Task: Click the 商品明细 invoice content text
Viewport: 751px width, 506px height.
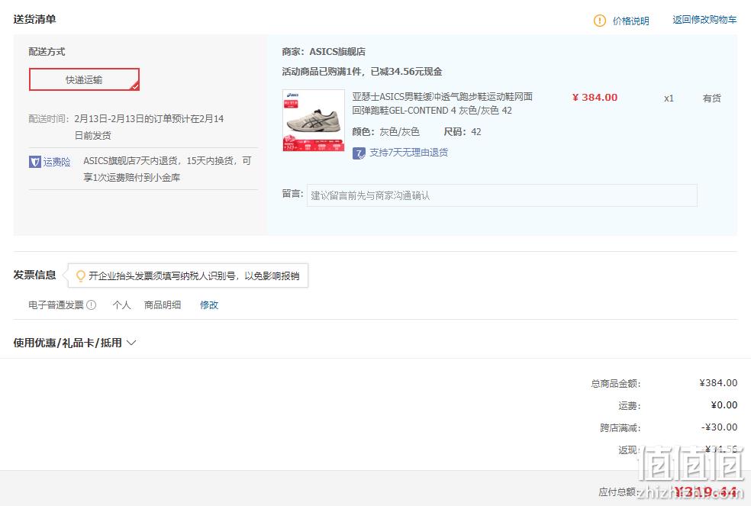Action: [x=163, y=305]
